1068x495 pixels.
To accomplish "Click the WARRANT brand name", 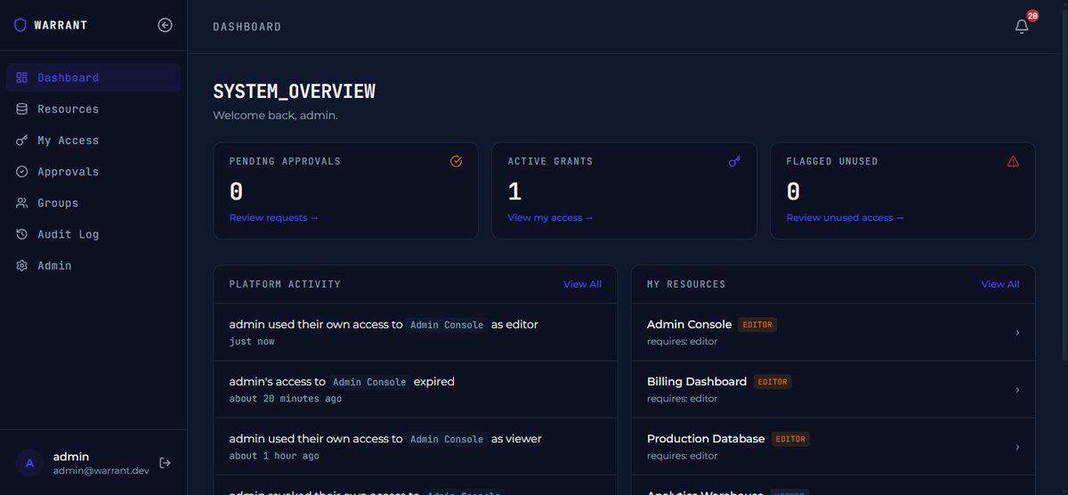I will point(61,25).
